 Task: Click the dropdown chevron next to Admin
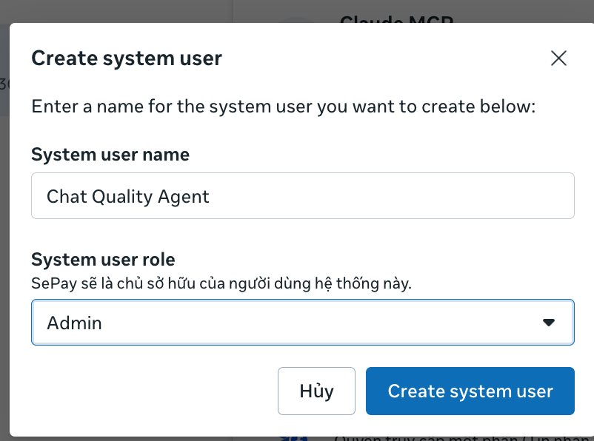tap(548, 322)
